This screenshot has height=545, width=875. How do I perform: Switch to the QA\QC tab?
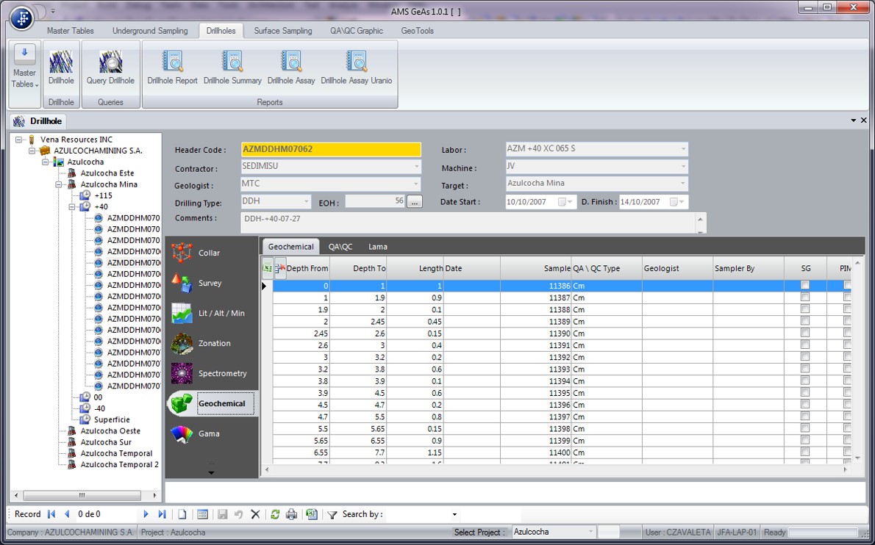(x=340, y=247)
